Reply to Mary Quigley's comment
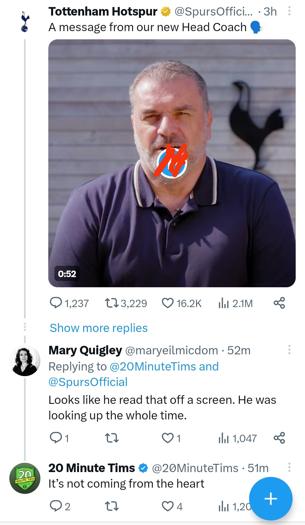 point(59,438)
